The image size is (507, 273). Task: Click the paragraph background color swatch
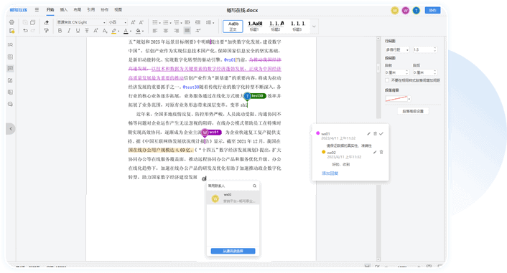tap(396, 99)
